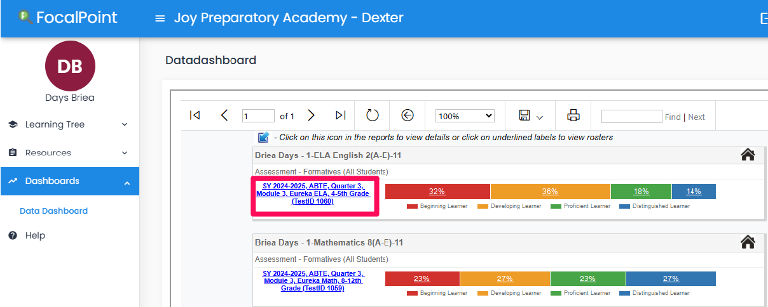Expand the Resources sidebar menu

(70, 153)
